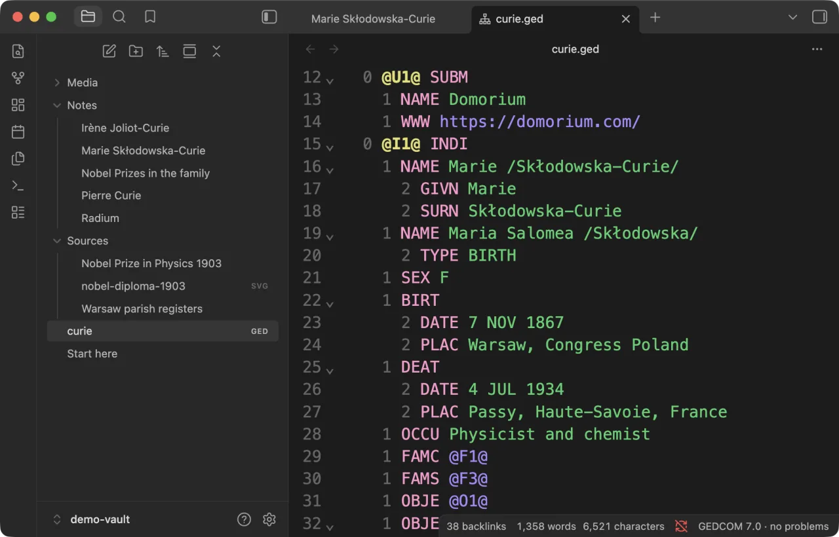Open vault switcher demo-vault
839x537 pixels.
point(91,519)
